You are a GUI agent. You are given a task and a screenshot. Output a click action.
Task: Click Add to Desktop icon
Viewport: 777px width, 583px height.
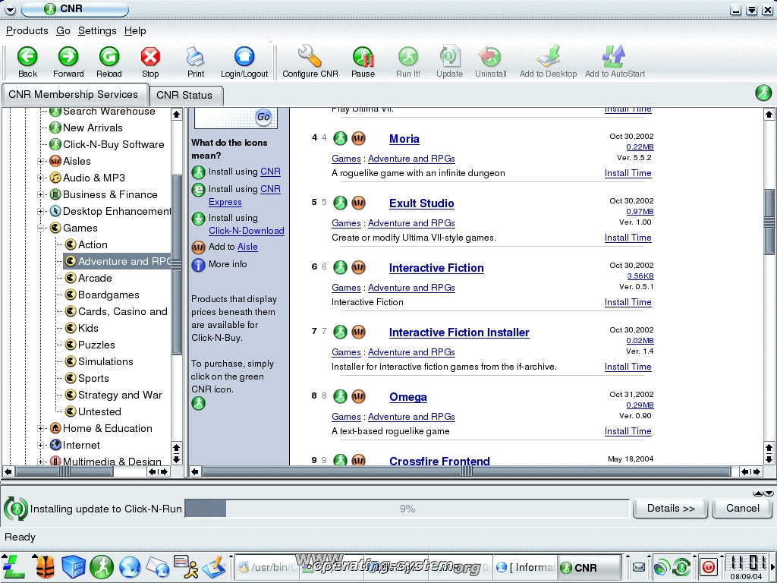548,56
